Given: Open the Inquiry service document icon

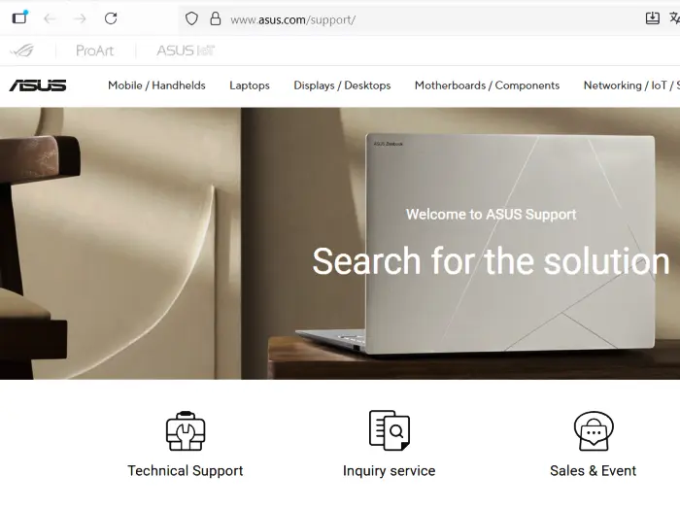Looking at the screenshot, I should pos(389,430).
